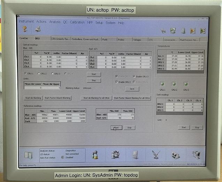The height and width of the screenshot is (182, 222).
Task: Switch to the Fluid Precision Test tab
Action: point(189,40)
